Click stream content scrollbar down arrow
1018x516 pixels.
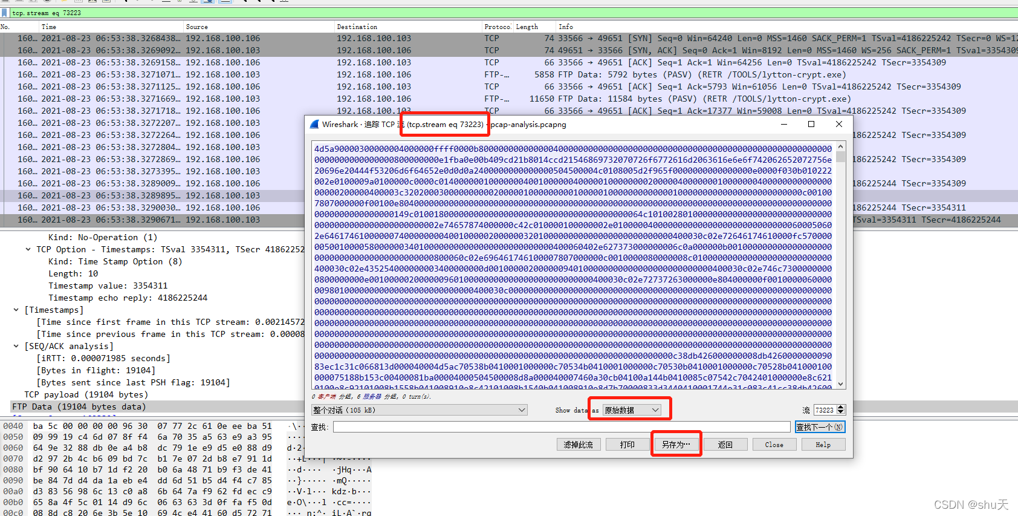click(841, 384)
